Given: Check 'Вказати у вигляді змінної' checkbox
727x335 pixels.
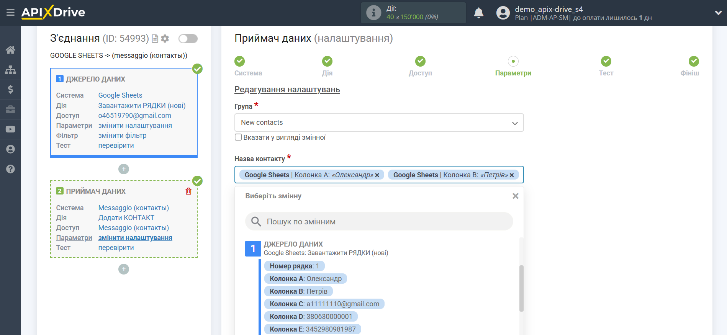Looking at the screenshot, I should click(238, 137).
